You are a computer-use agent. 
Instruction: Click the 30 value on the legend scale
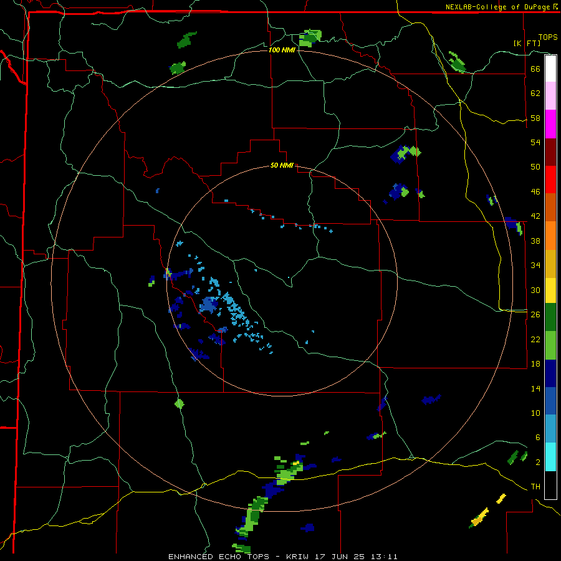point(535,290)
